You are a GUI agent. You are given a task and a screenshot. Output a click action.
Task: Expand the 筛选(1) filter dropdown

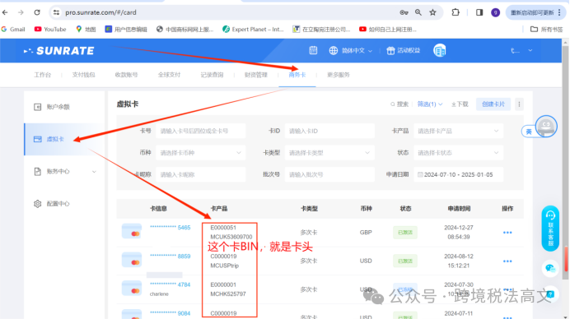coord(430,104)
